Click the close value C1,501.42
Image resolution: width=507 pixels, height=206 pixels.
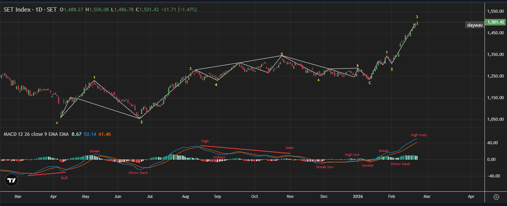(147, 9)
